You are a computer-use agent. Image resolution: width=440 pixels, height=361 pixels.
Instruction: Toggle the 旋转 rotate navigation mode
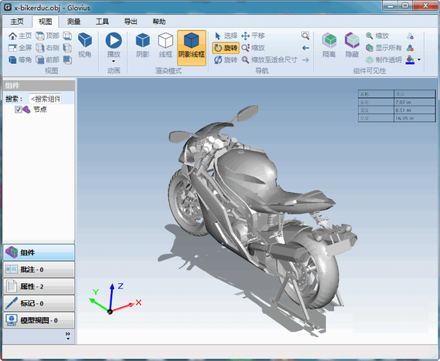coord(225,48)
